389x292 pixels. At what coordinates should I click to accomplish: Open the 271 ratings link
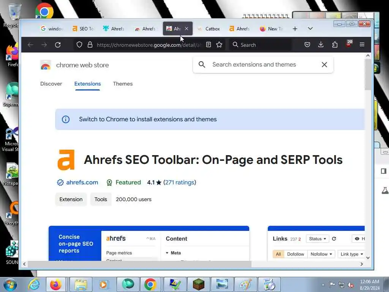click(180, 182)
